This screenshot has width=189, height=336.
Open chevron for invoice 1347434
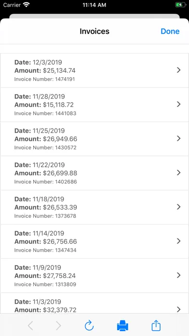click(x=178, y=241)
